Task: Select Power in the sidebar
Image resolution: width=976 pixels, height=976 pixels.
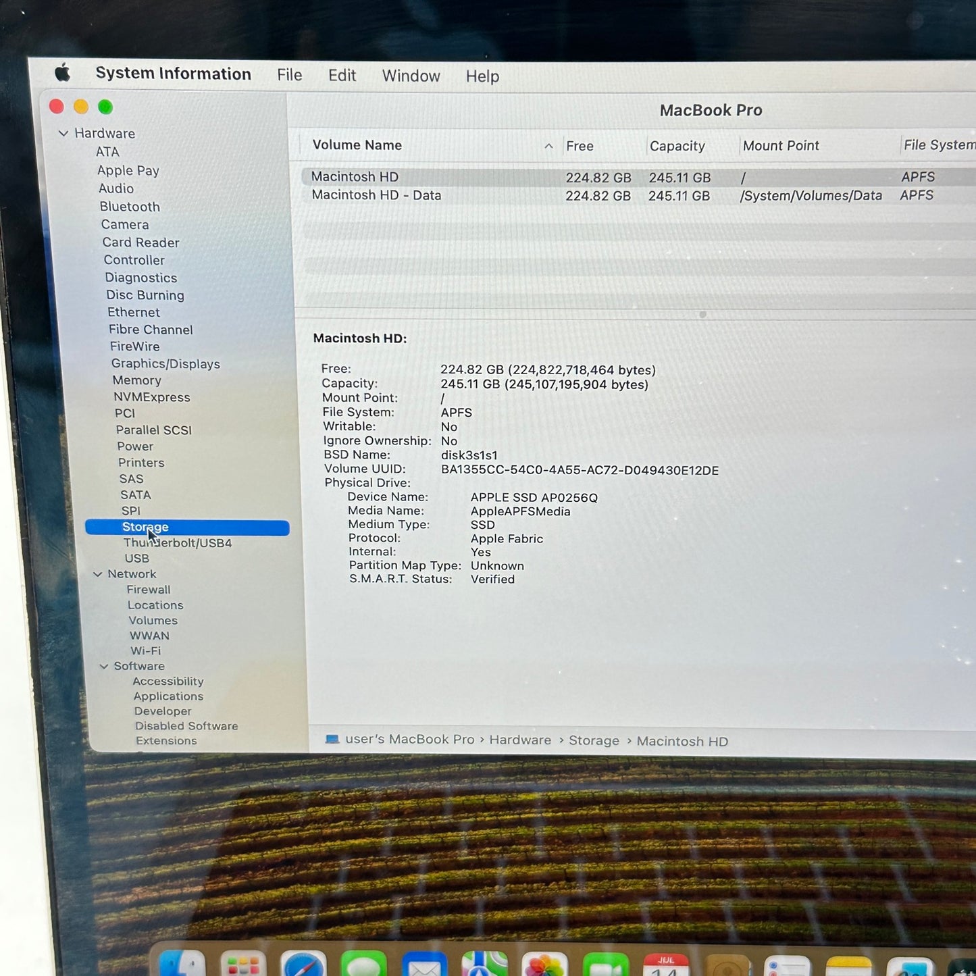Action: 135,446
